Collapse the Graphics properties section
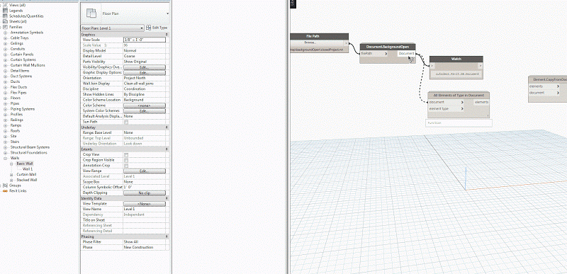The width and height of the screenshot is (567, 274). pyautogui.click(x=167, y=34)
